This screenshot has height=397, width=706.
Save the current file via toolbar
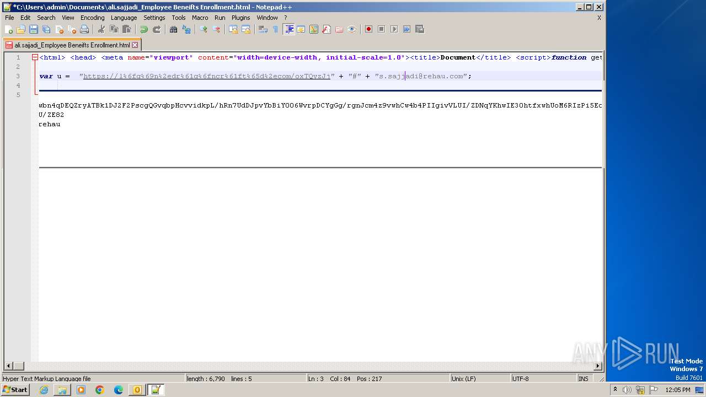(x=34, y=29)
